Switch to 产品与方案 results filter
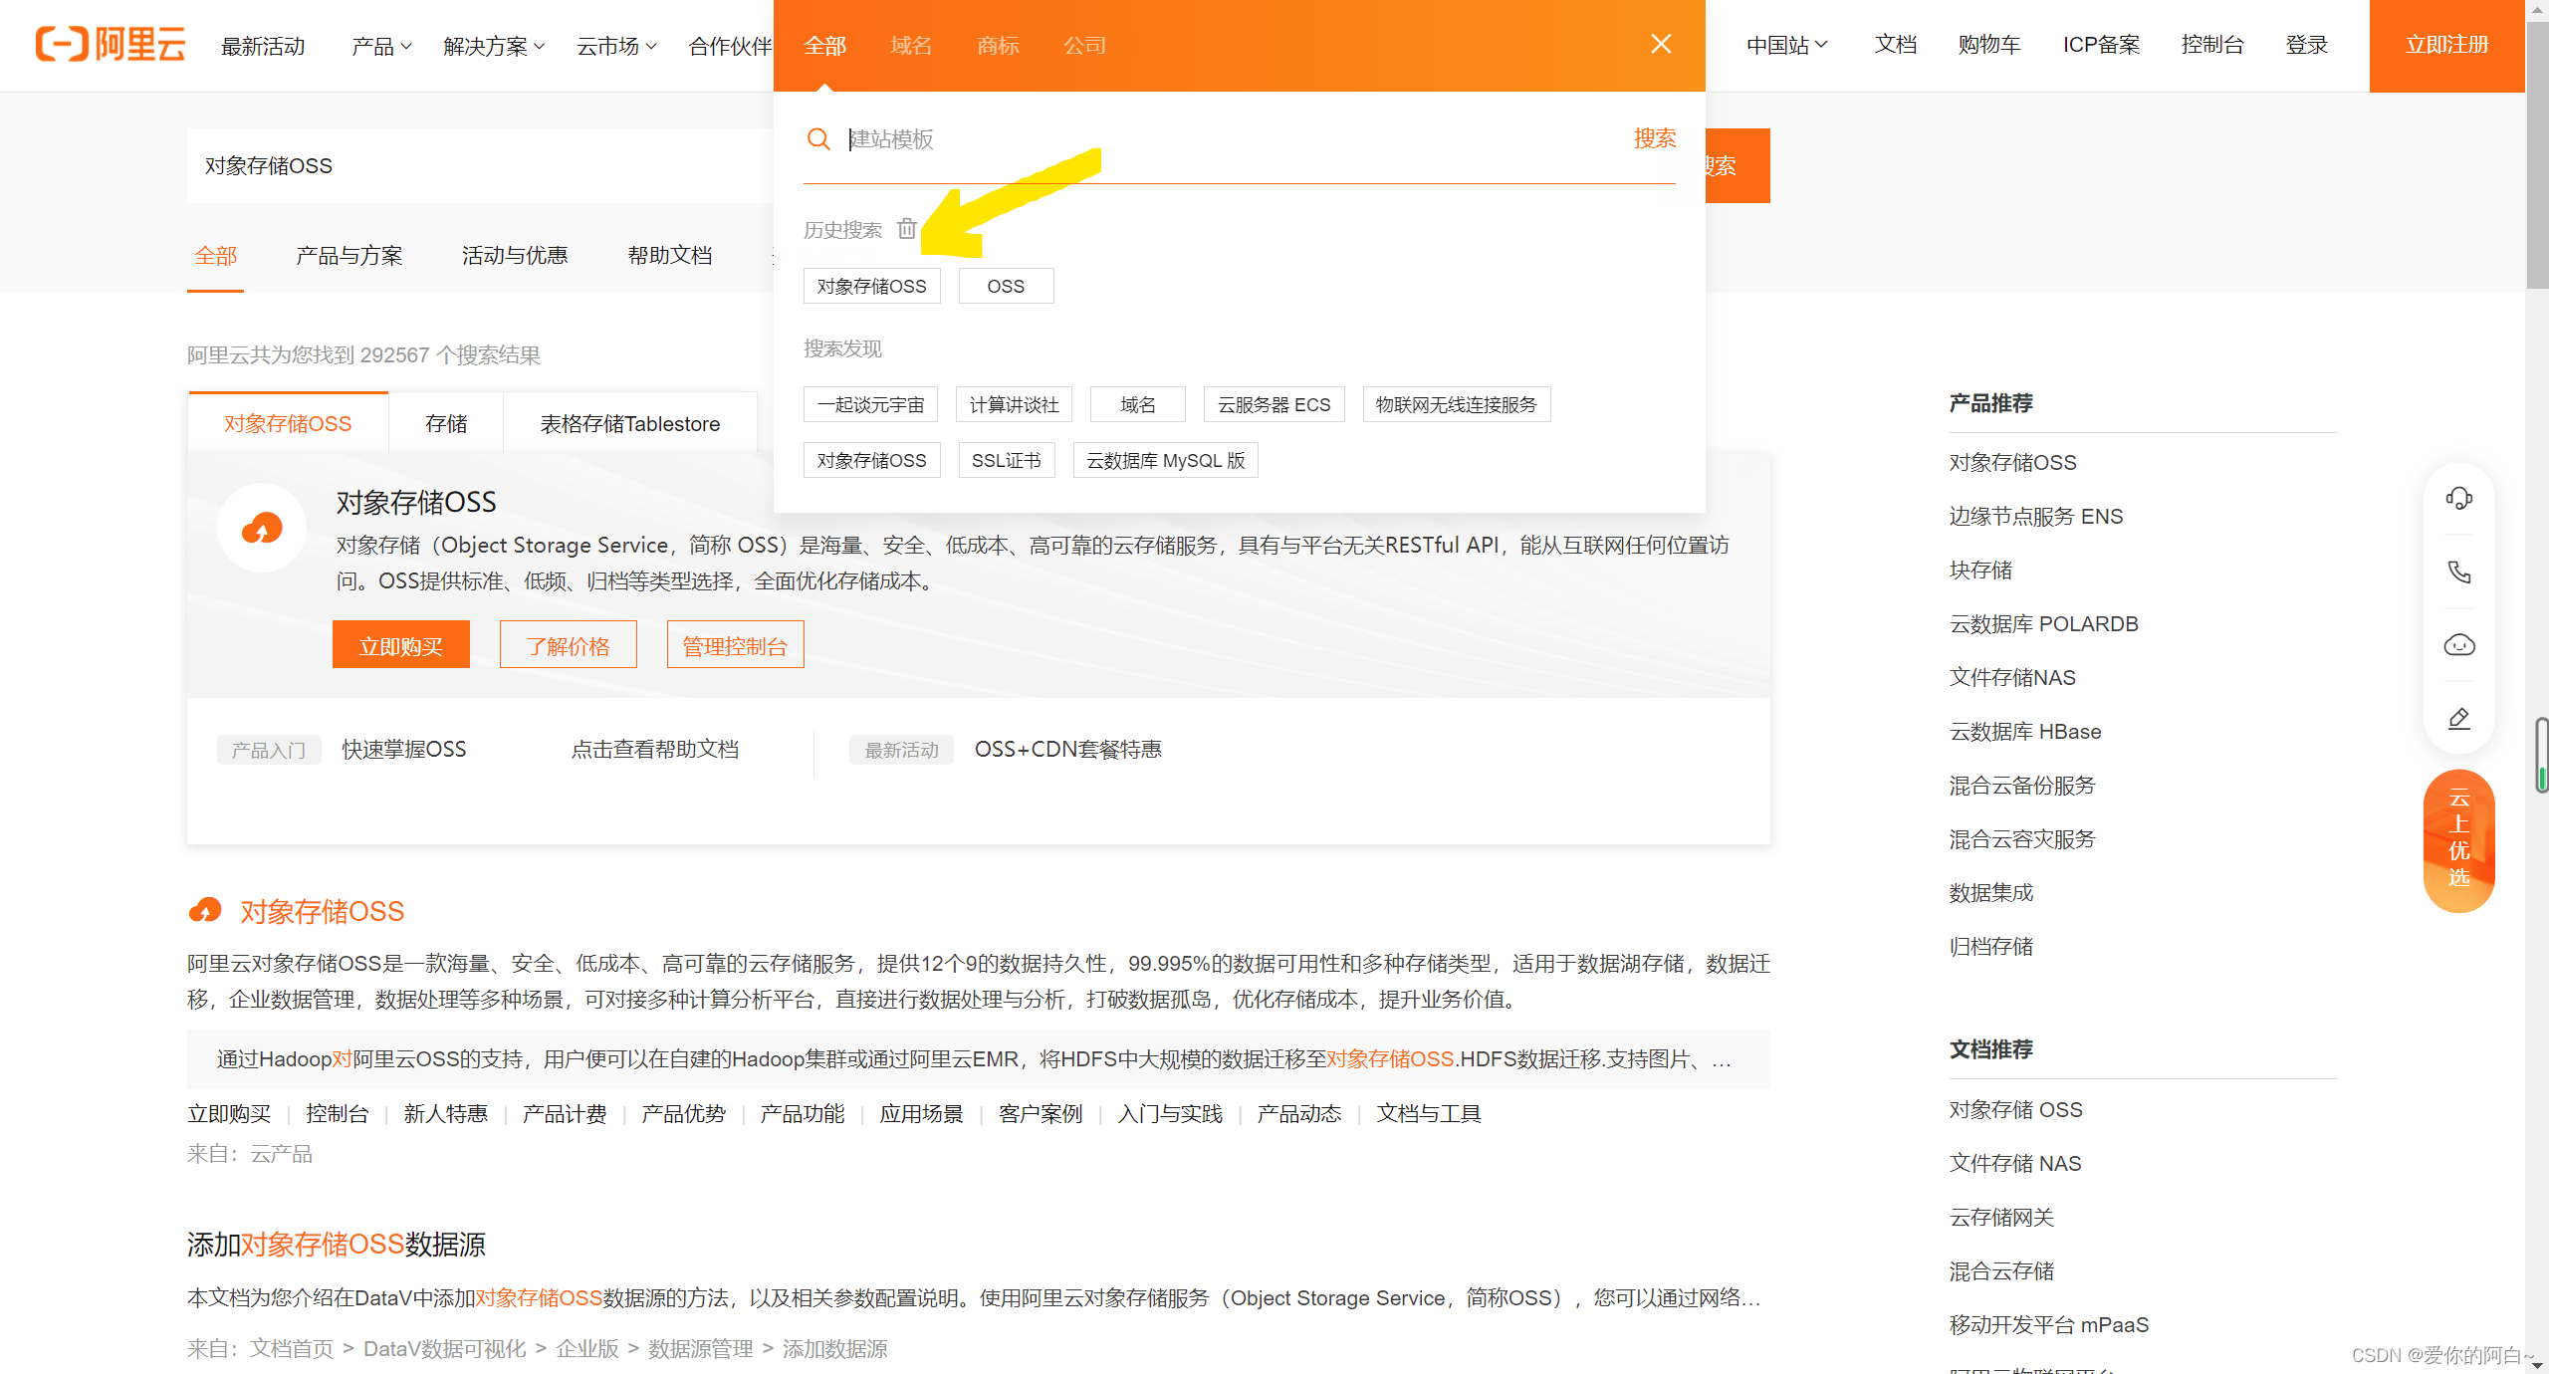The image size is (2549, 1374). click(349, 256)
